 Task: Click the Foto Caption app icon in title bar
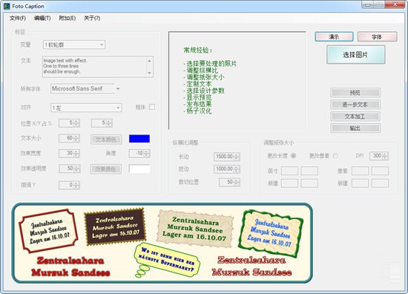7,6
